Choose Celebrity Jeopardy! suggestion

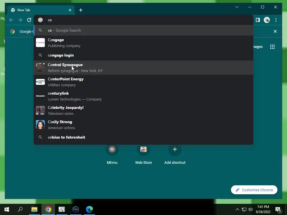point(143,110)
